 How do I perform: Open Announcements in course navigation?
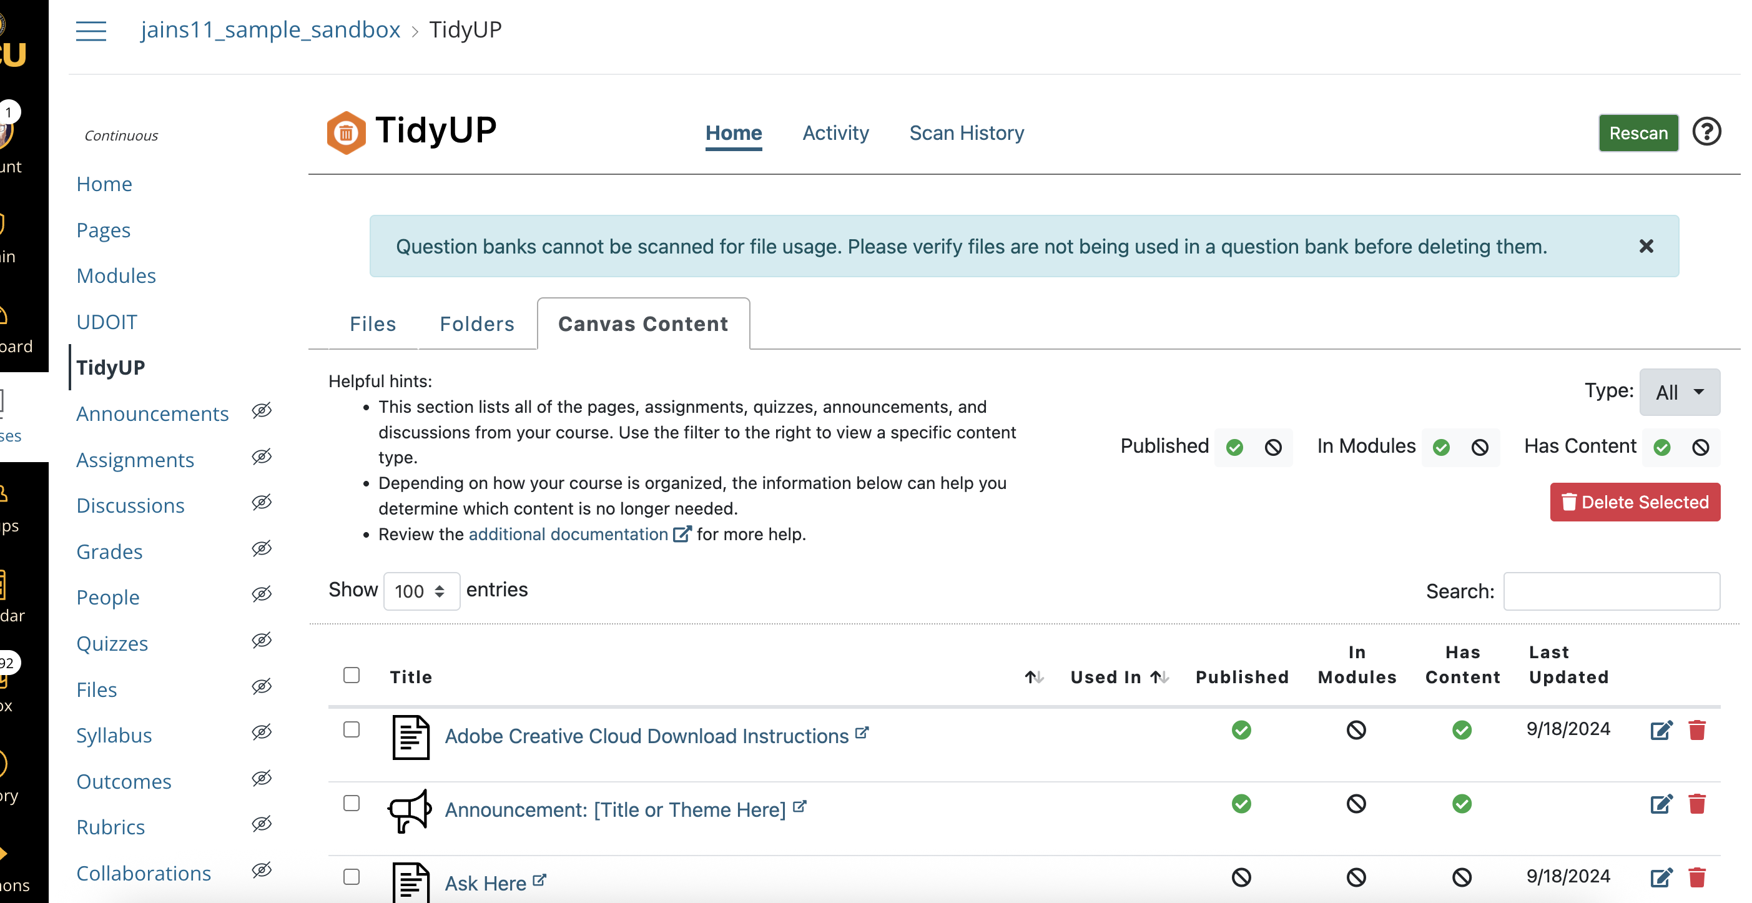coord(152,414)
